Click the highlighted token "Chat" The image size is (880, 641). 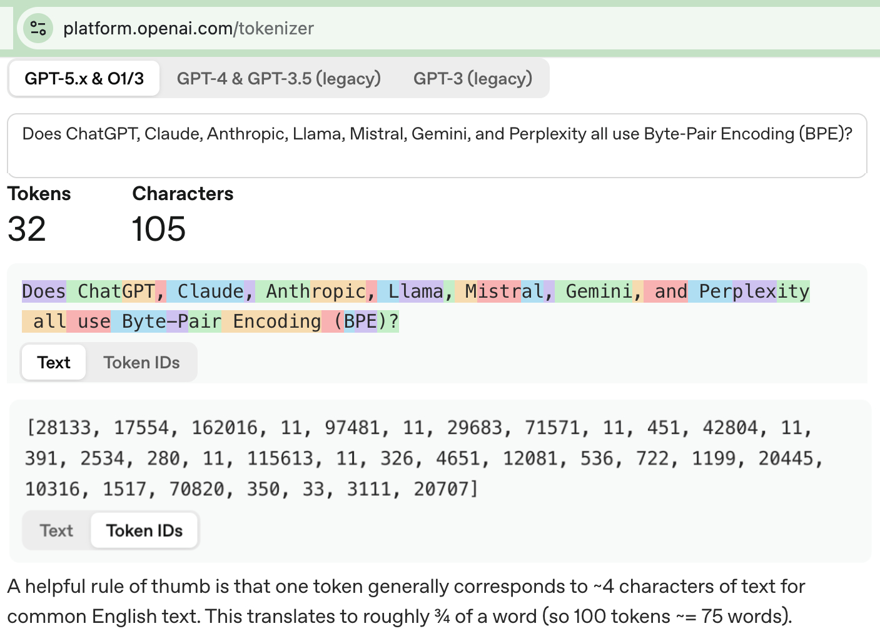point(94,291)
